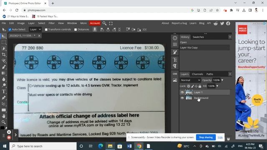Select the Crop tool
Image resolution: width=267 pixels, height=150 pixels.
tap(4, 55)
